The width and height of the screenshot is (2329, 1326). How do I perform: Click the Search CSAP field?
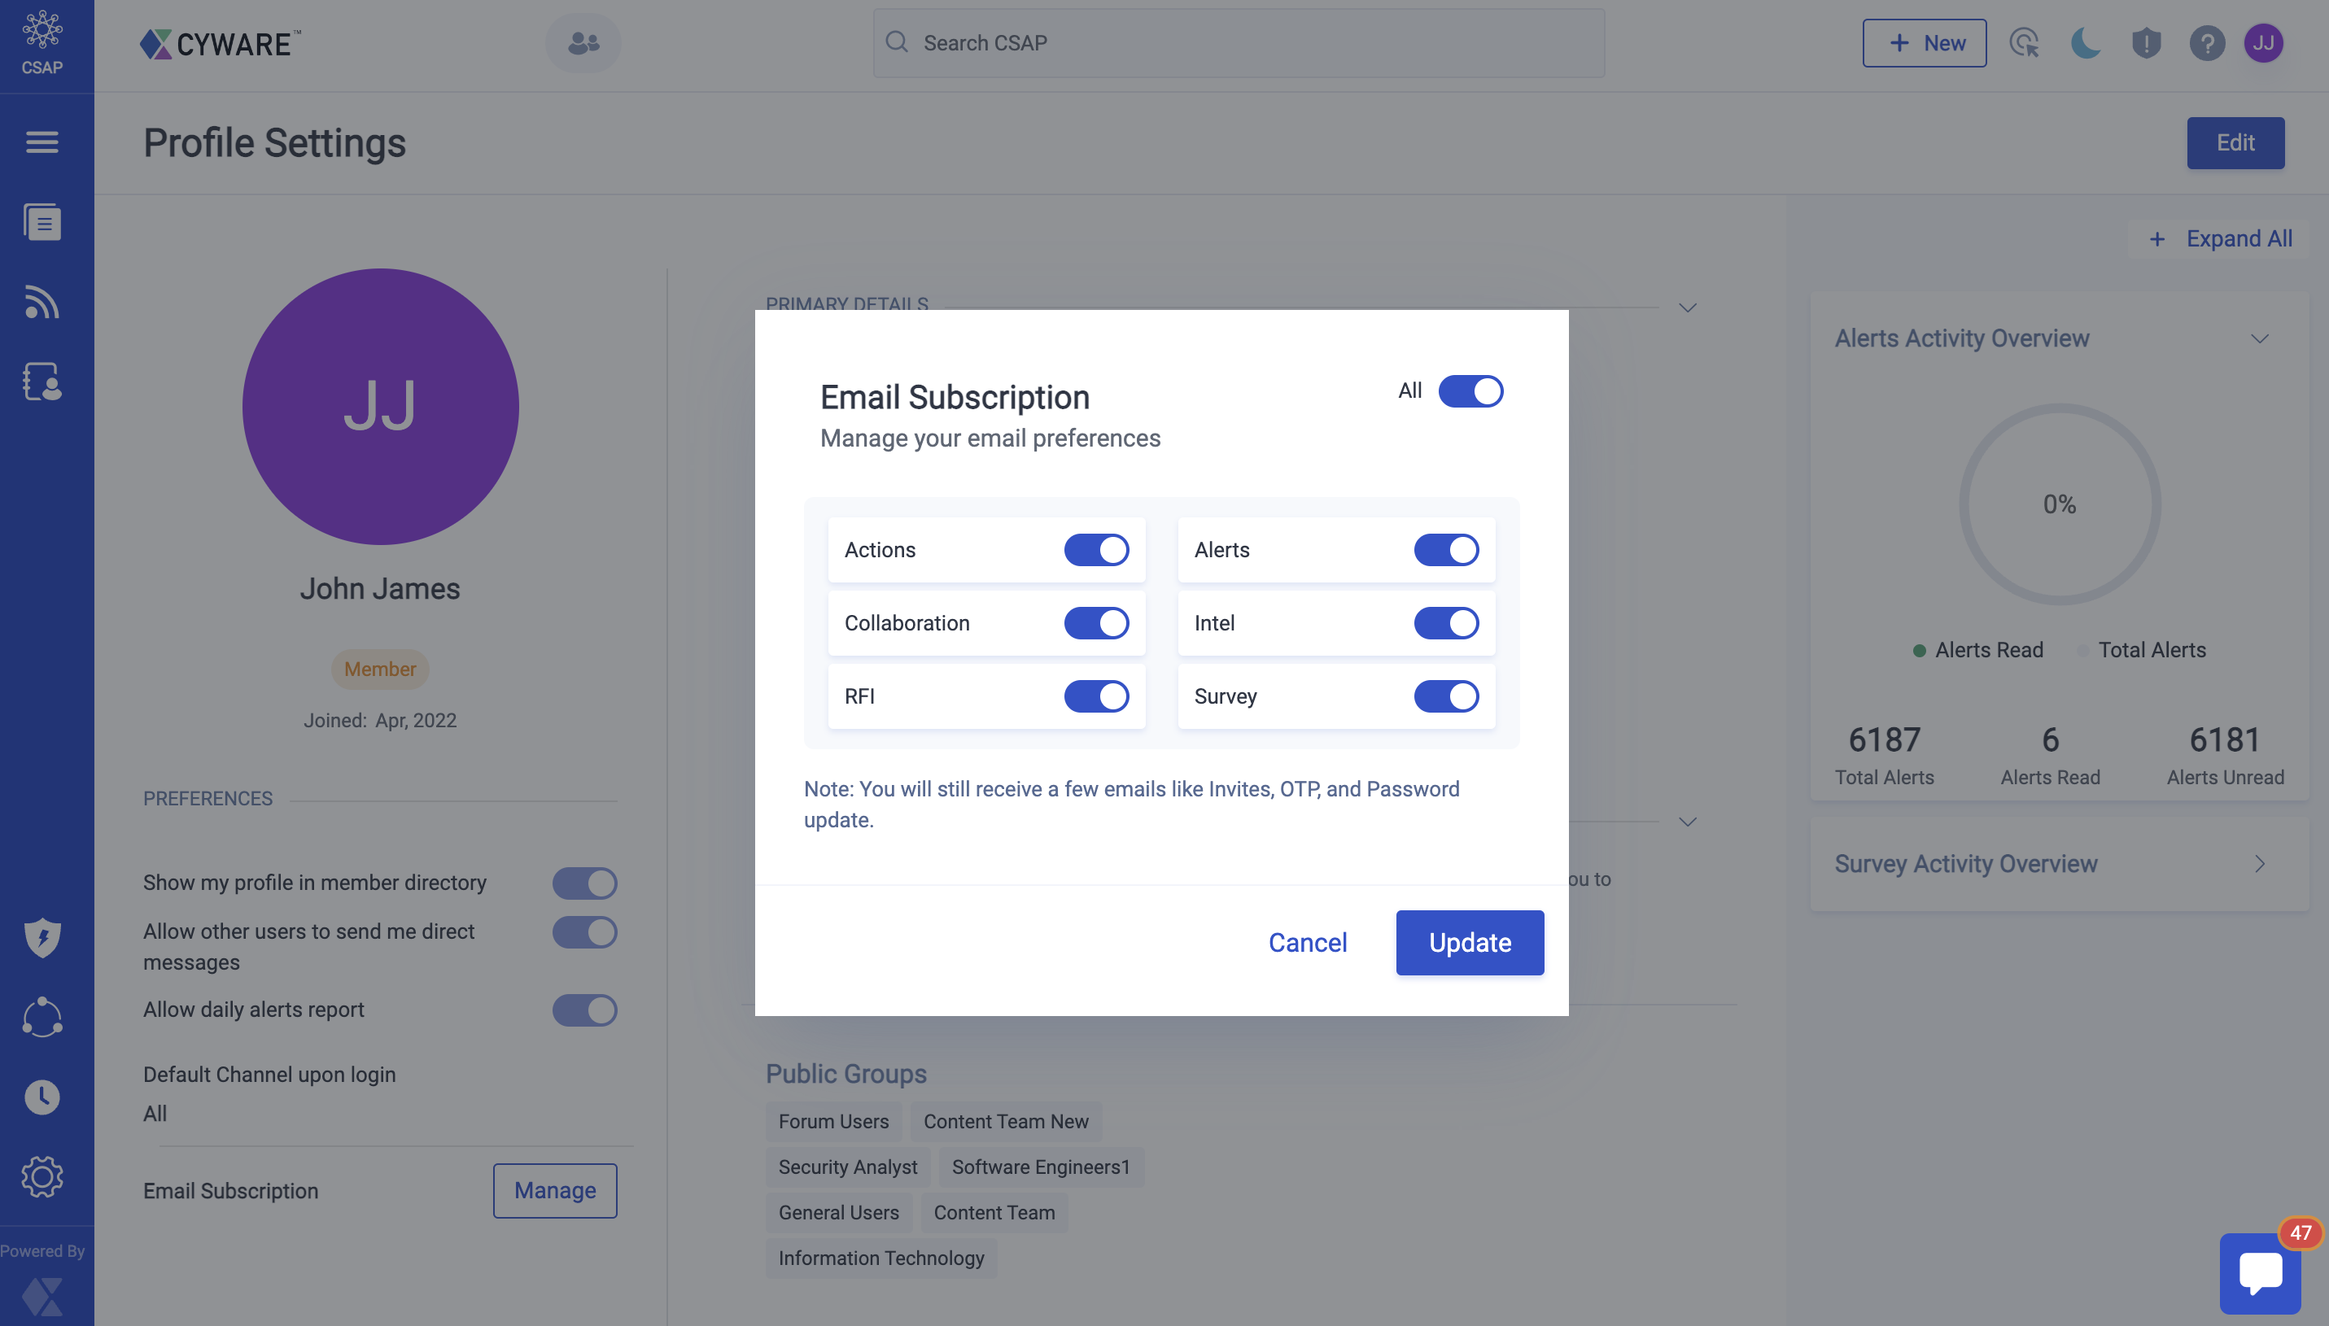pos(1239,43)
